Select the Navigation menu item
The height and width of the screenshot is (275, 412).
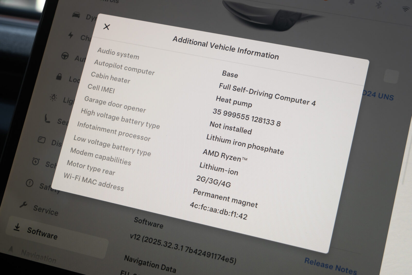click(x=38, y=255)
